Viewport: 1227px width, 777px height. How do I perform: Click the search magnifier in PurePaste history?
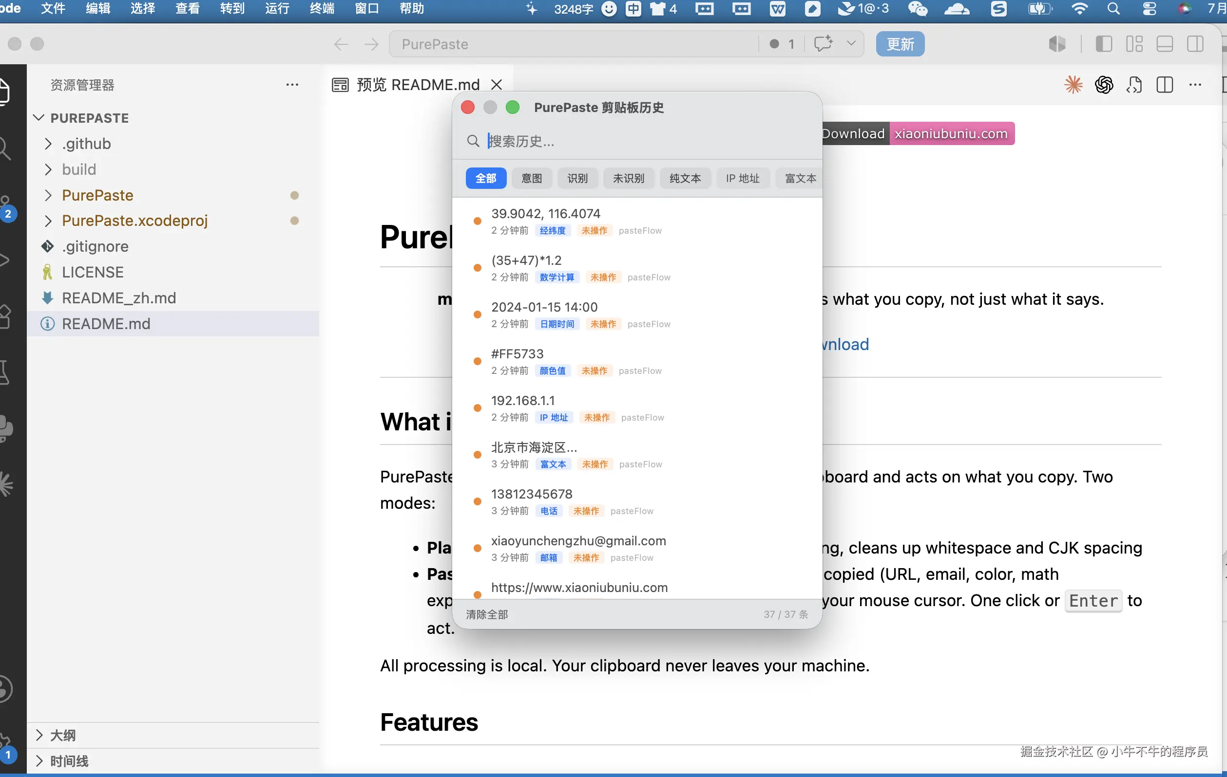click(473, 141)
